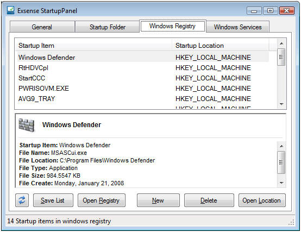Click the File Name MSASCui.exe line

53,153
